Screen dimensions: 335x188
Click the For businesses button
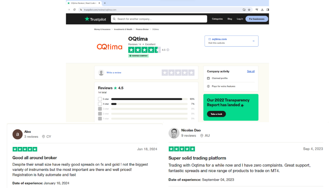click(x=257, y=19)
